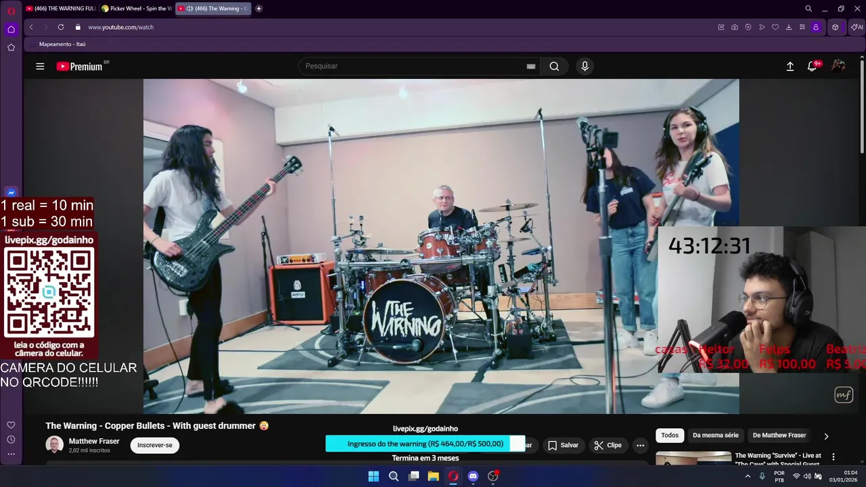Open options for Survive recommended video

pos(834,457)
